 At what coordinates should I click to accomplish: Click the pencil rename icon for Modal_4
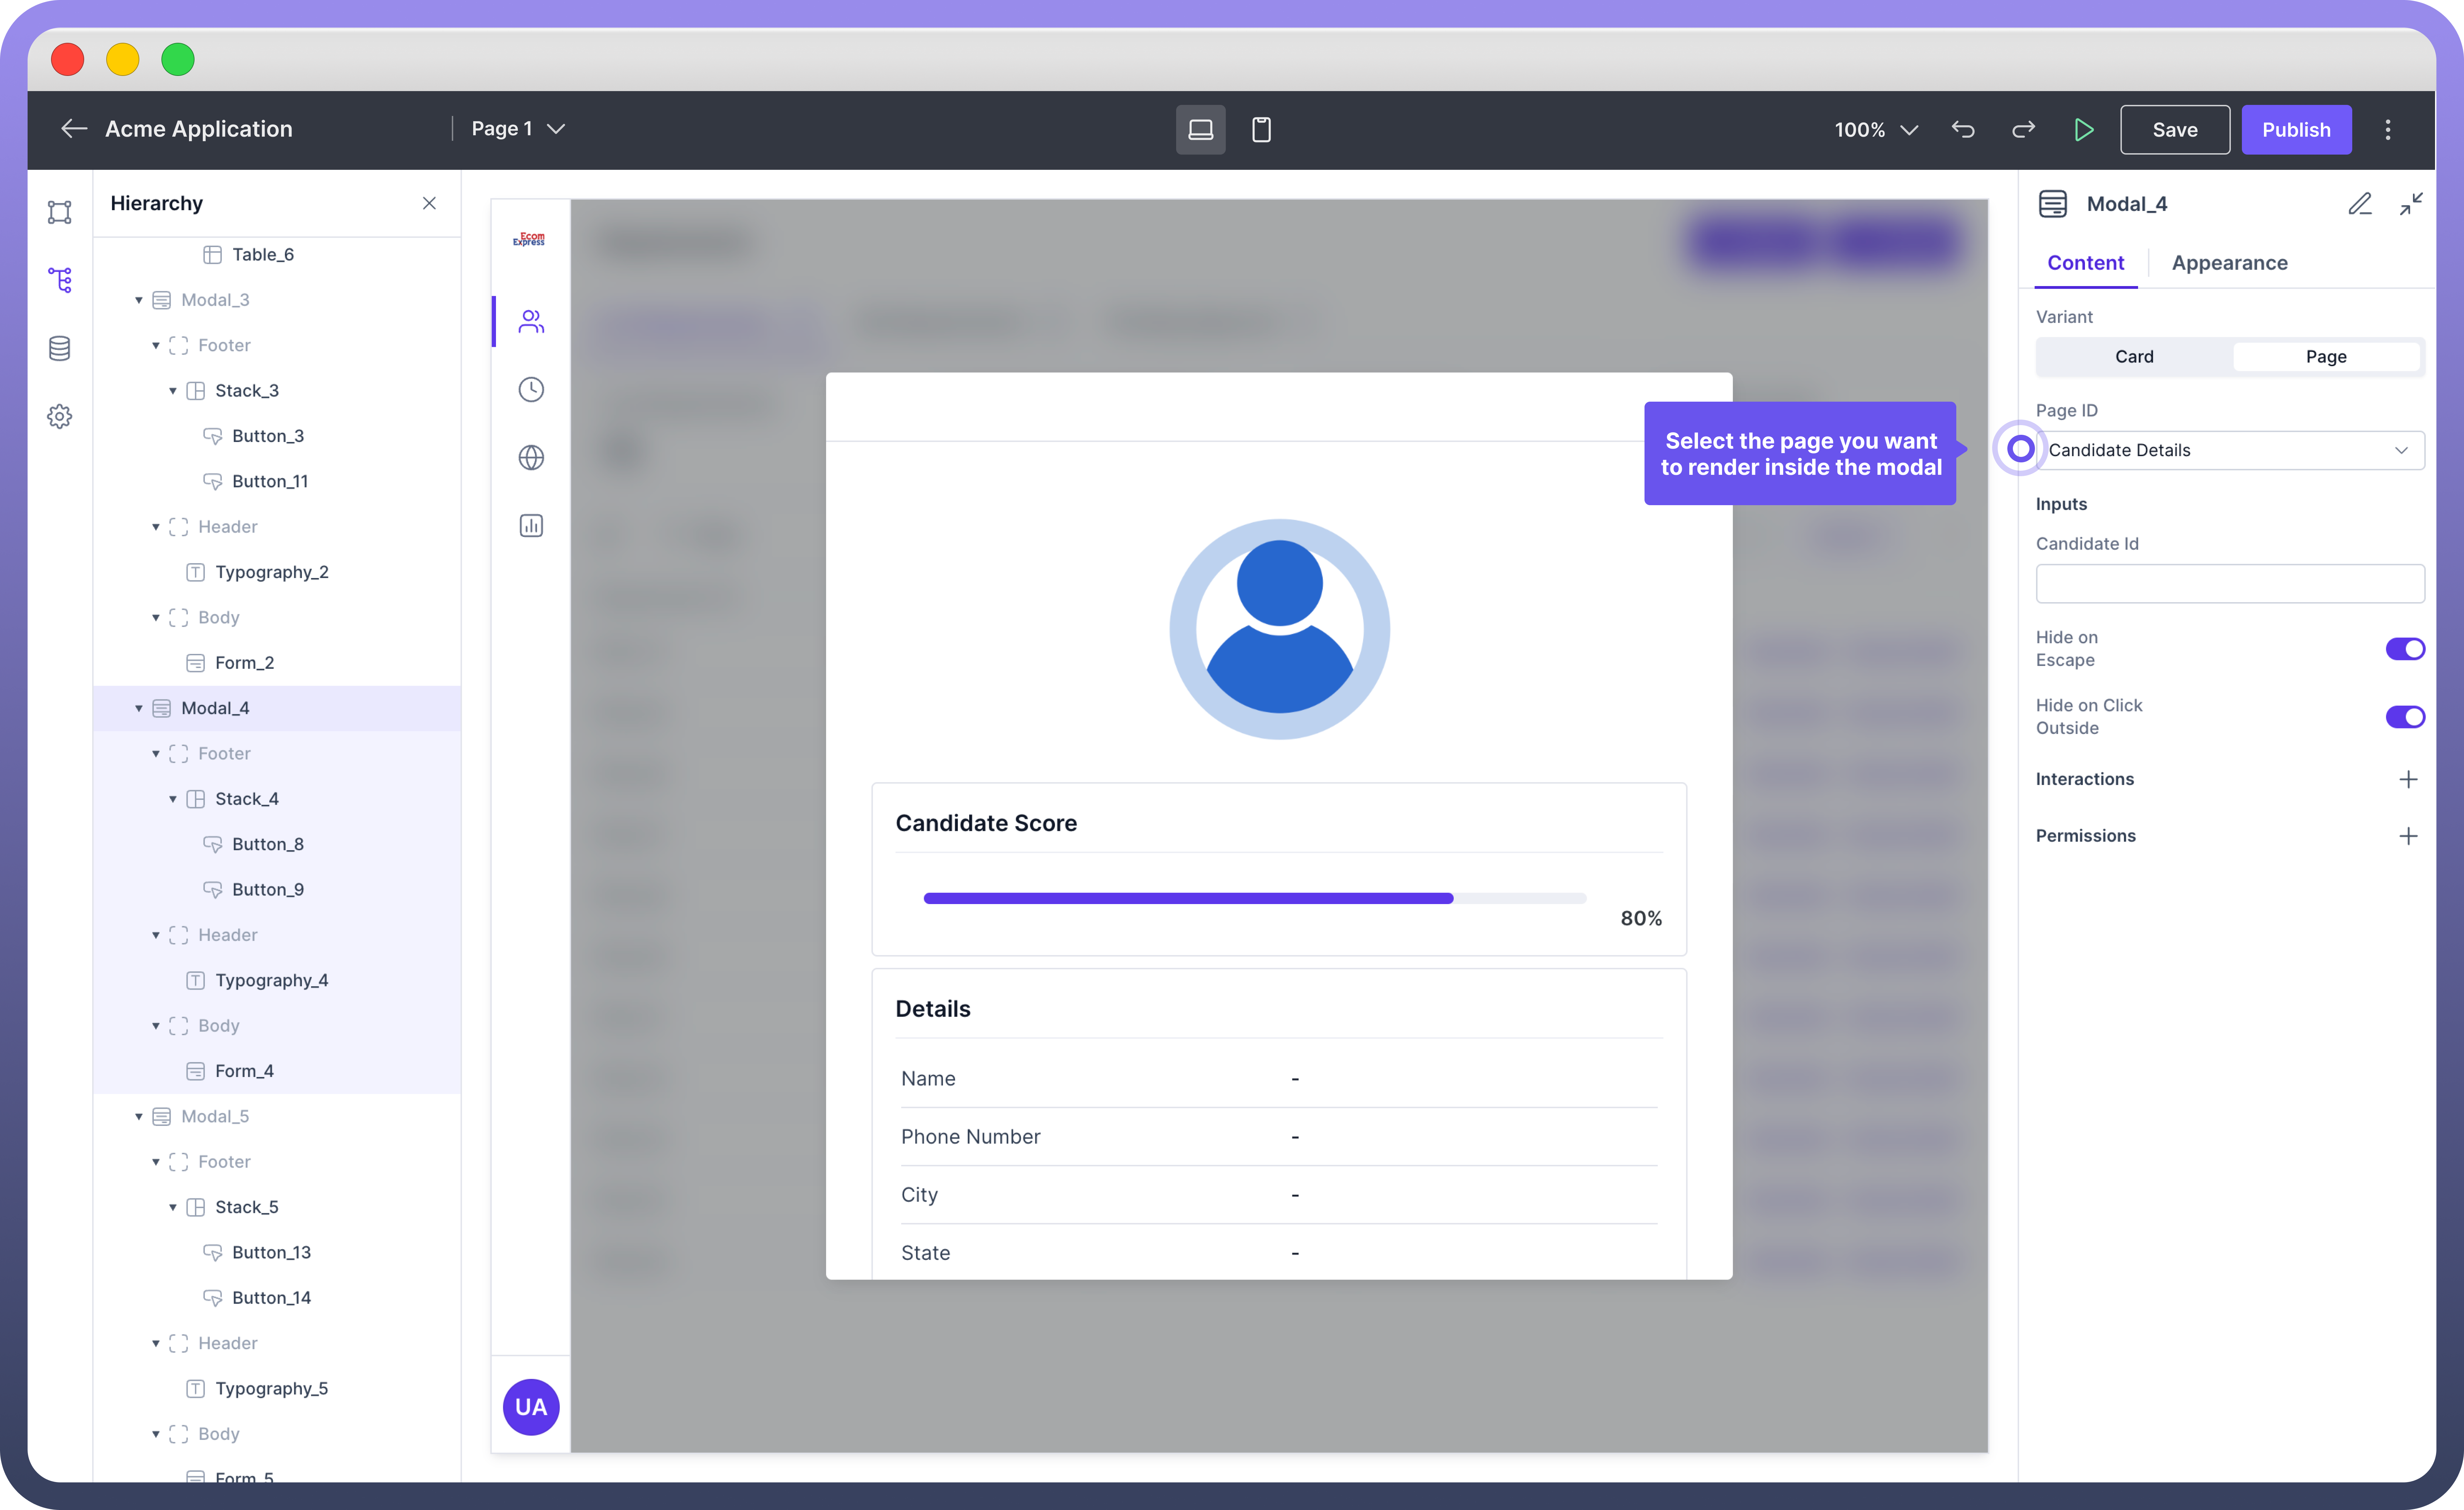2359,204
